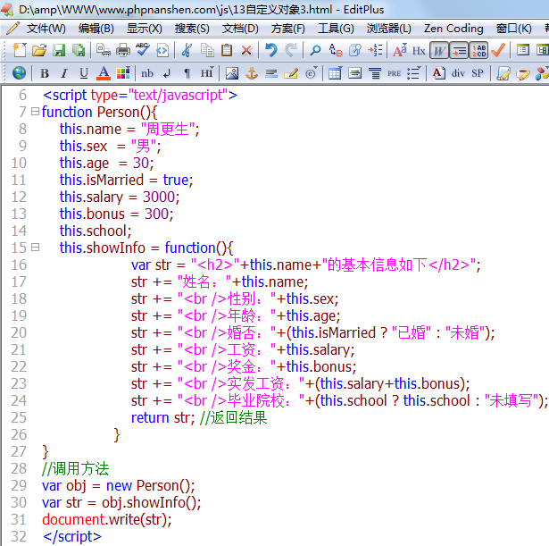Open the Heading Hi dropdown
The image size is (549, 546).
point(207,73)
